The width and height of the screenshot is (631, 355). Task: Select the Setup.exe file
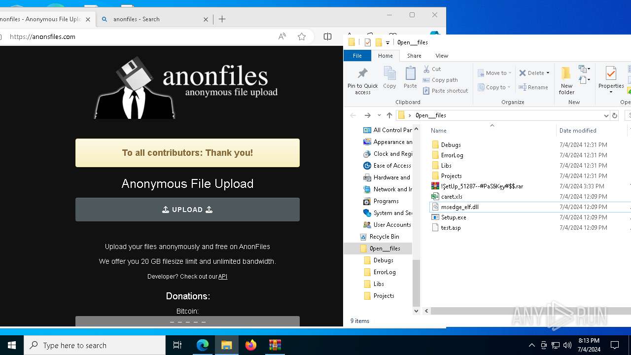pyautogui.click(x=453, y=217)
